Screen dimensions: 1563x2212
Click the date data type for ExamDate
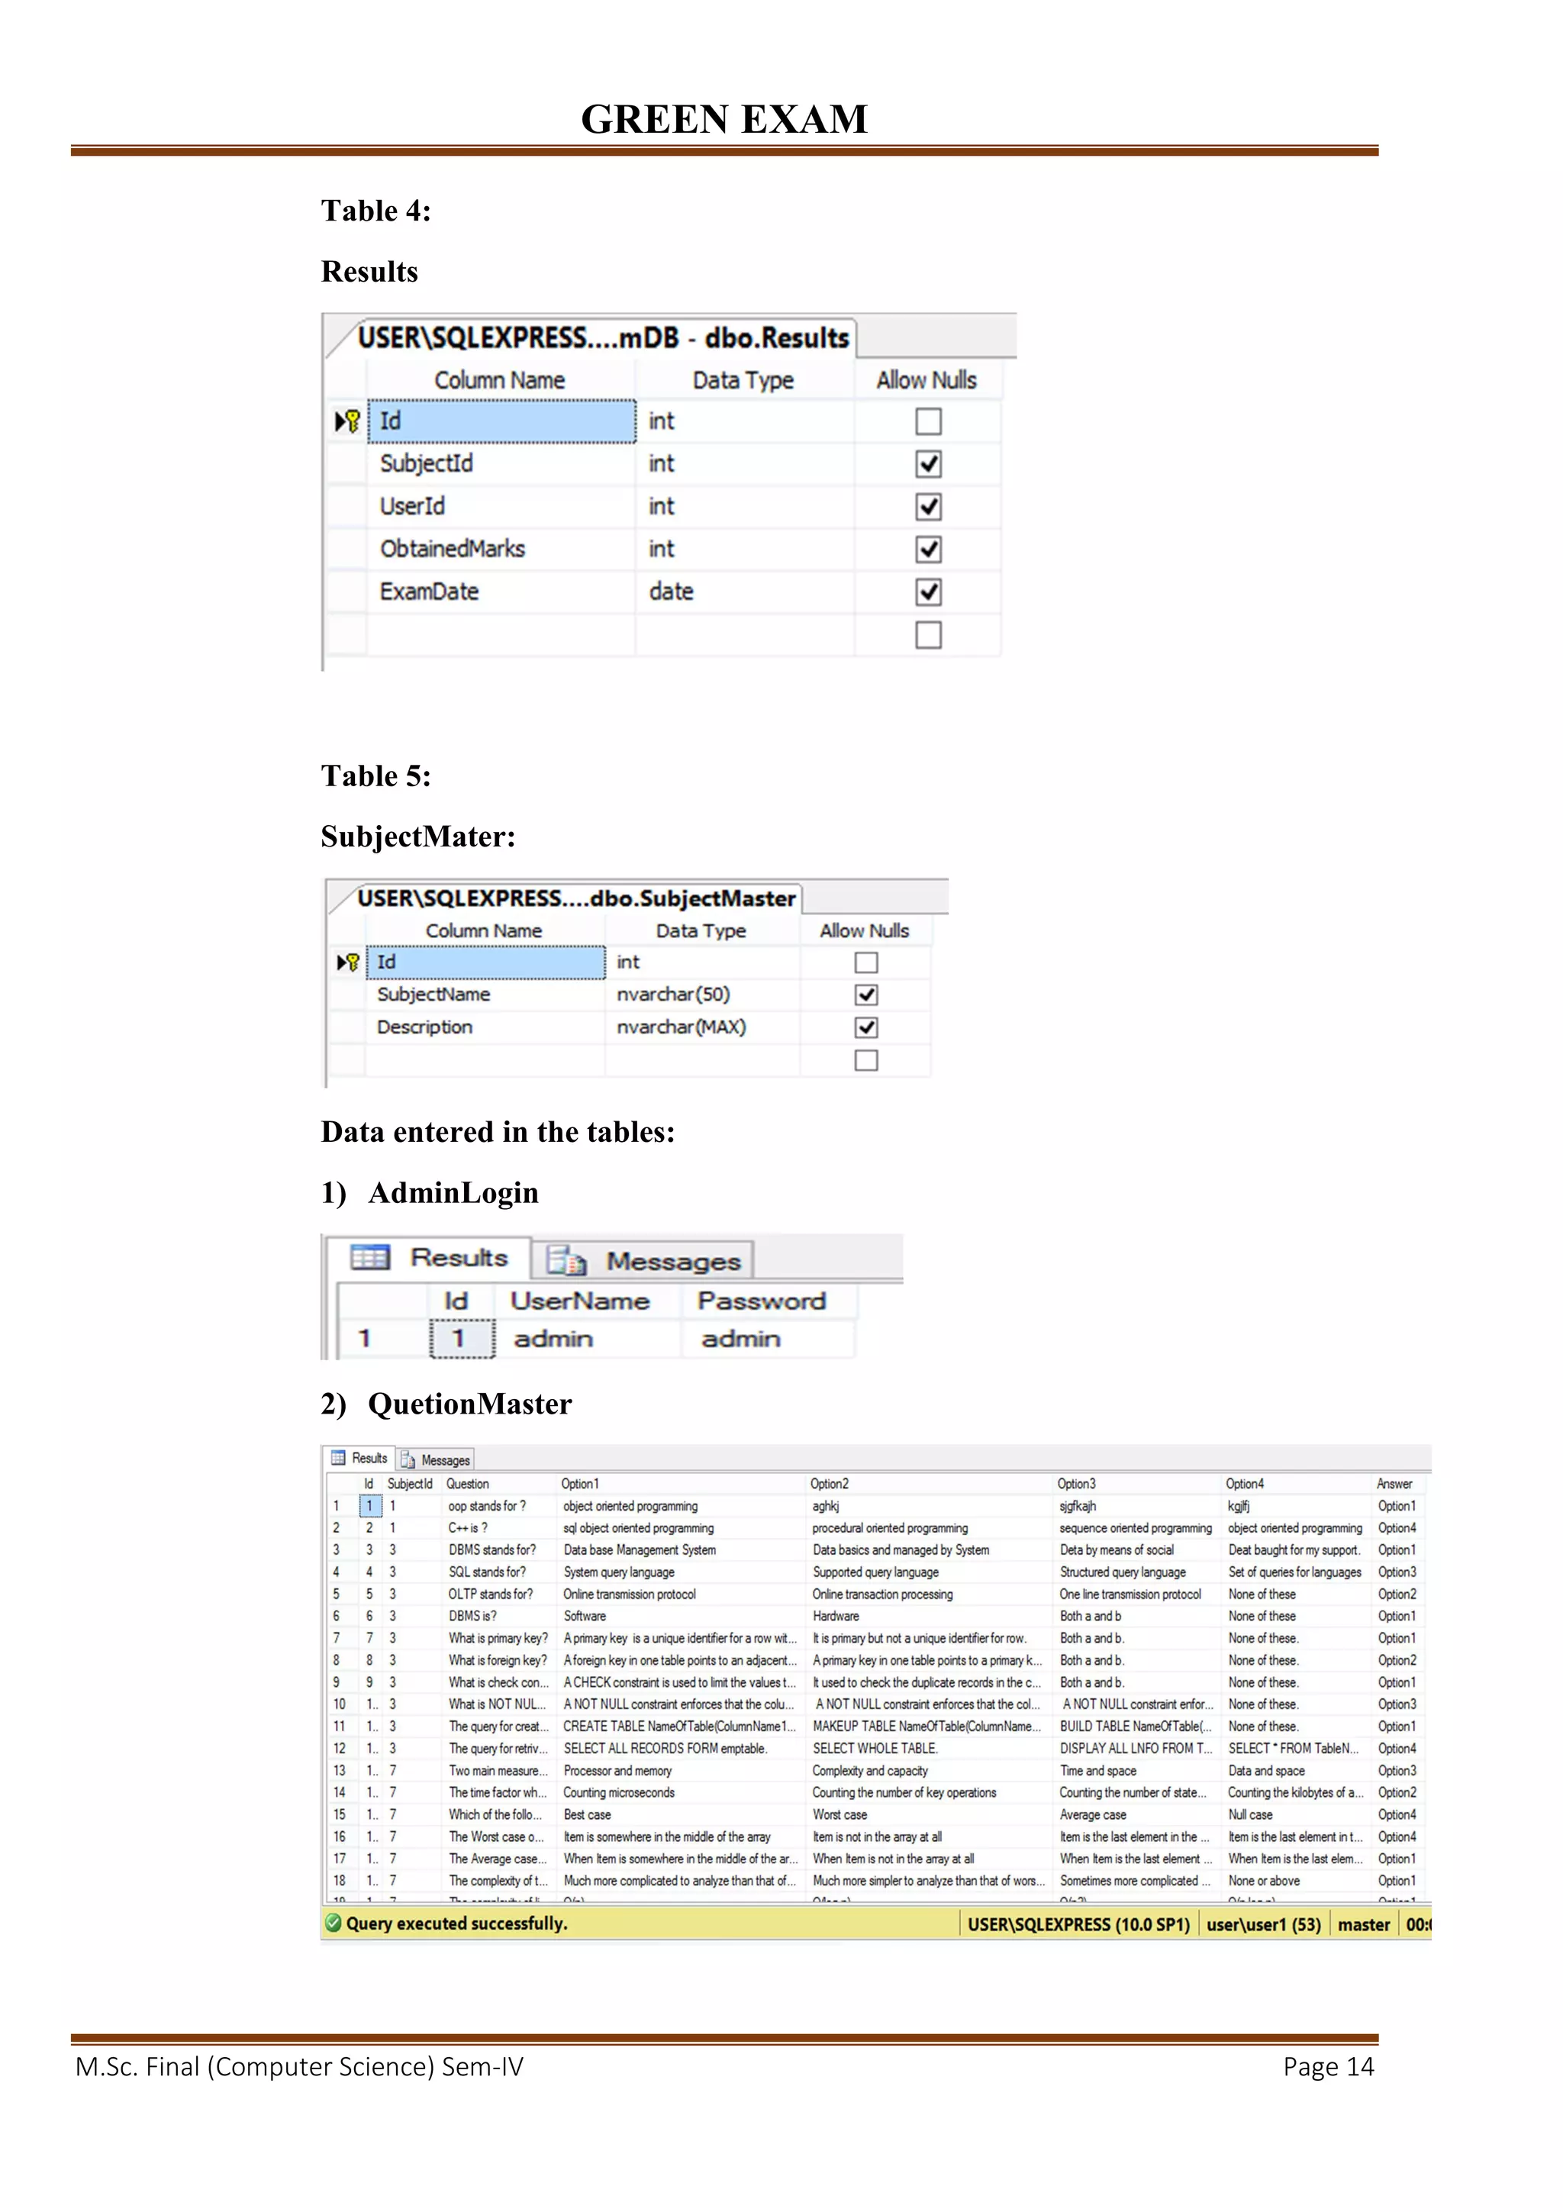pos(744,592)
